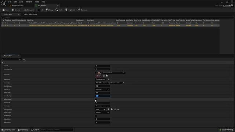Collapse the row 2 section expander
This screenshot has height=132, width=235.
3,63
